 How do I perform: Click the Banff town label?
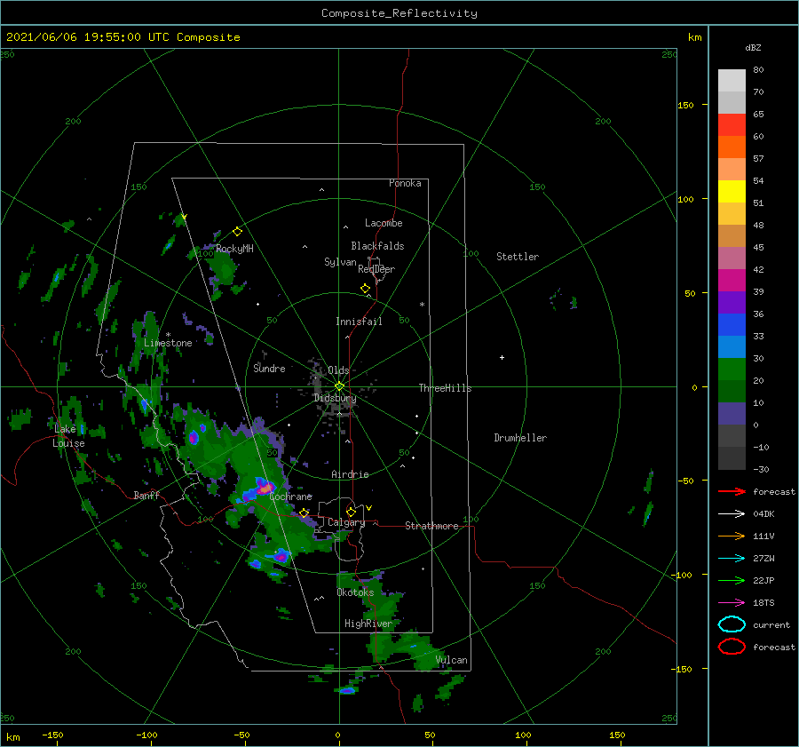click(146, 496)
